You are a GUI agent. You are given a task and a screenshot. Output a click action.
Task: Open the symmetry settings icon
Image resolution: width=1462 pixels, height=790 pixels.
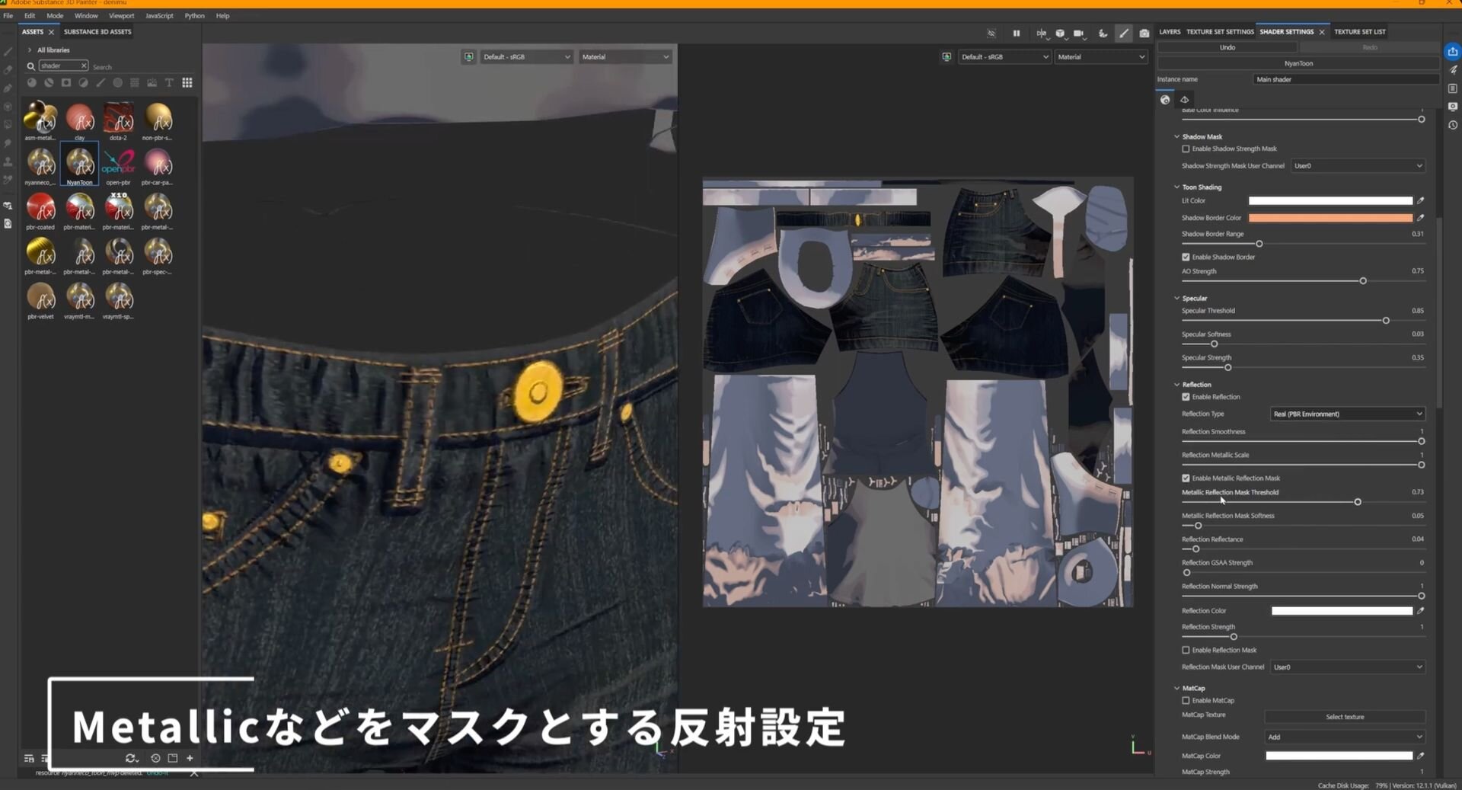coord(1041,34)
